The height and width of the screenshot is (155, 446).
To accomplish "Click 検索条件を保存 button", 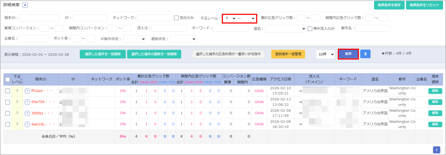I will (x=389, y=5).
